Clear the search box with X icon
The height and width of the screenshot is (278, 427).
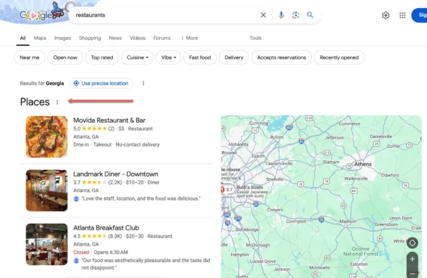[x=263, y=15]
